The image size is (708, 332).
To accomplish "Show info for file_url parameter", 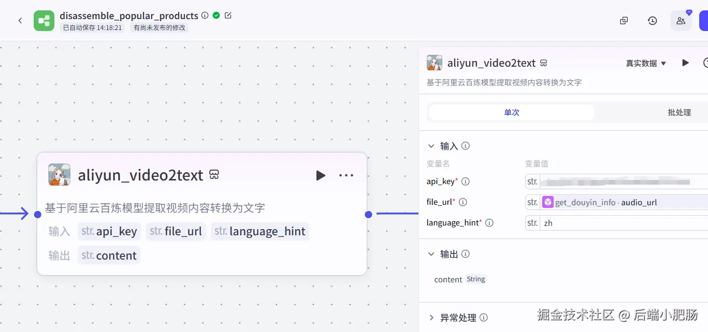I will click(463, 202).
